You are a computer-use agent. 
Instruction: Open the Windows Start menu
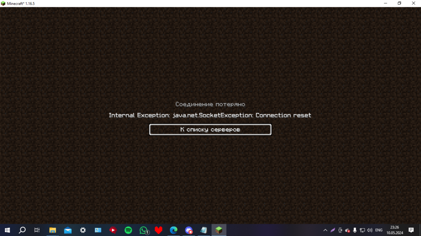pyautogui.click(x=7, y=230)
